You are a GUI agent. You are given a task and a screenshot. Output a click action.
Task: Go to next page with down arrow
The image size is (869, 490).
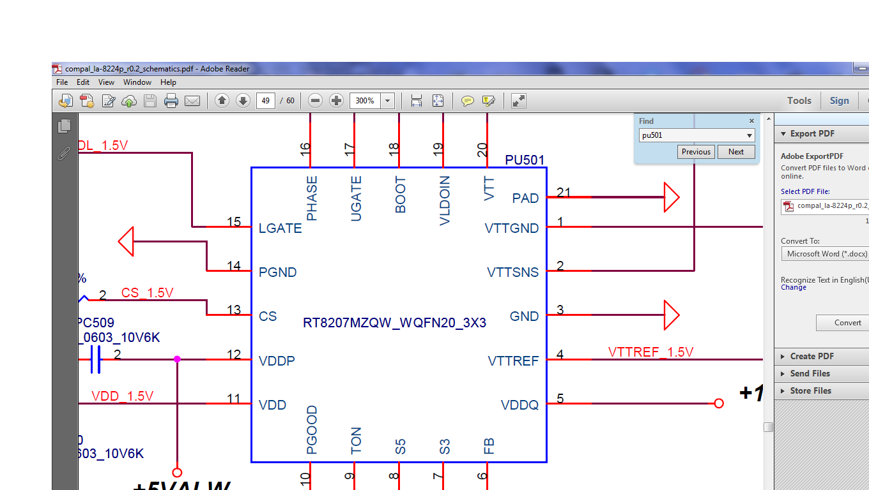coord(243,101)
